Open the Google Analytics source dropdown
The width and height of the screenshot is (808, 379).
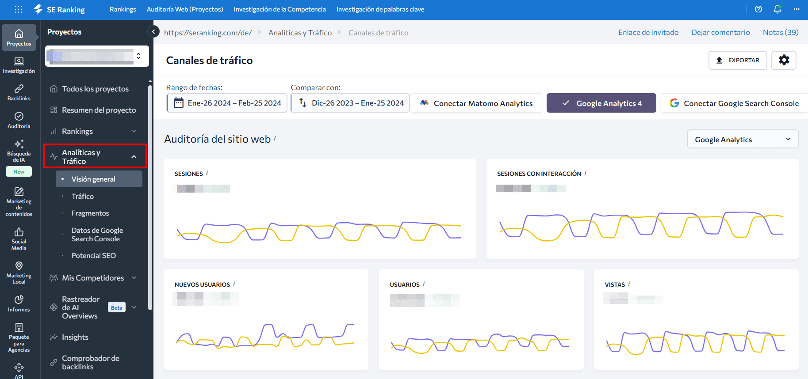(742, 140)
